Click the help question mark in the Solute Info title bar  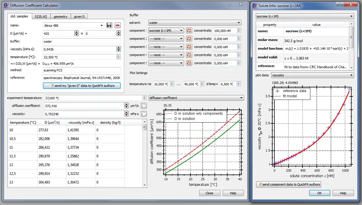(340, 4)
